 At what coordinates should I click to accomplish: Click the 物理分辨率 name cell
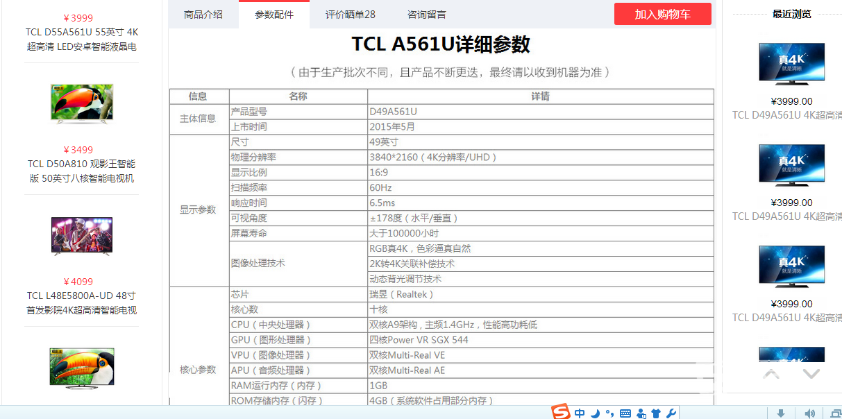(x=298, y=157)
